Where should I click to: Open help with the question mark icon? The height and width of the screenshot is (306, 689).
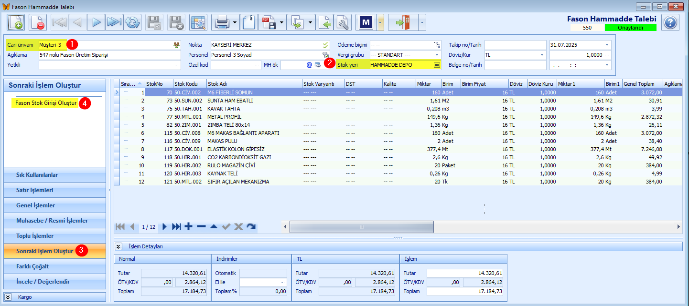pos(670,22)
